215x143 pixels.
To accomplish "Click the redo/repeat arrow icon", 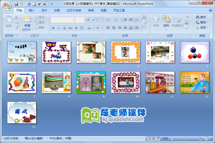I will pos(29,4).
